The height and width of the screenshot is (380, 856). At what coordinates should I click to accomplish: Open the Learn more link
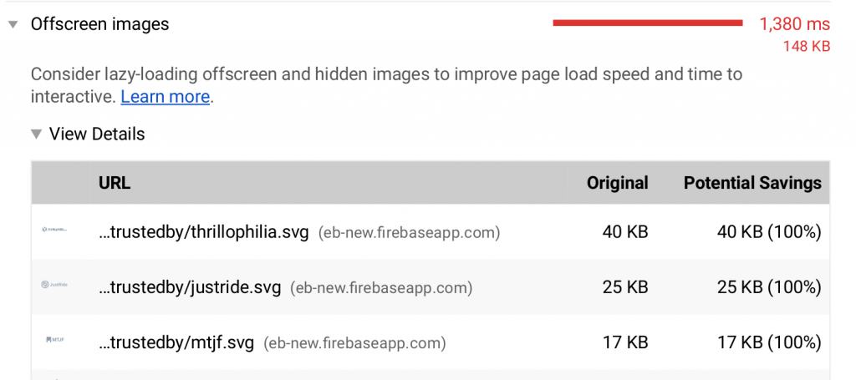165,97
